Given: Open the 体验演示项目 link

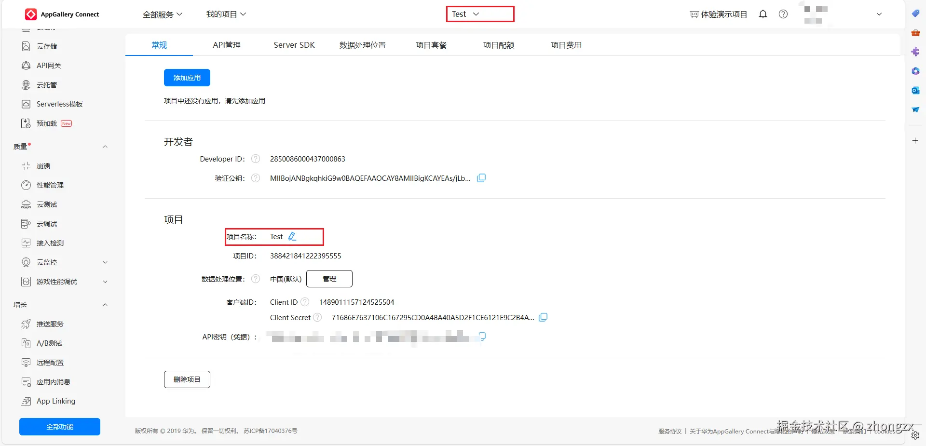Looking at the screenshot, I should [x=718, y=14].
